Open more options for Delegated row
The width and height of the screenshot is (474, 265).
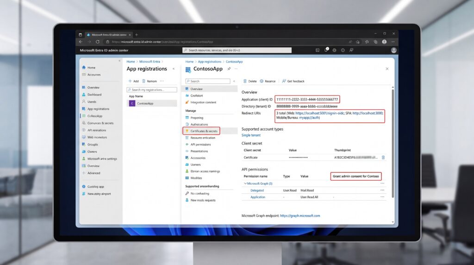tap(382, 190)
